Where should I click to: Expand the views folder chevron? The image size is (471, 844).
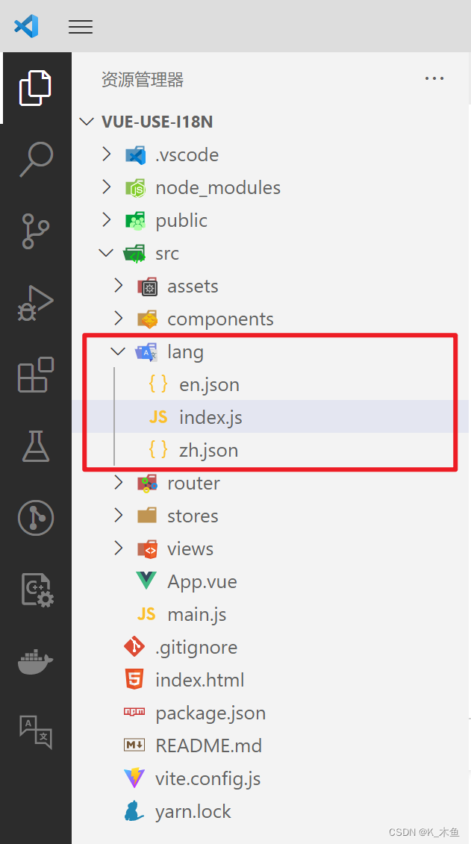[119, 548]
